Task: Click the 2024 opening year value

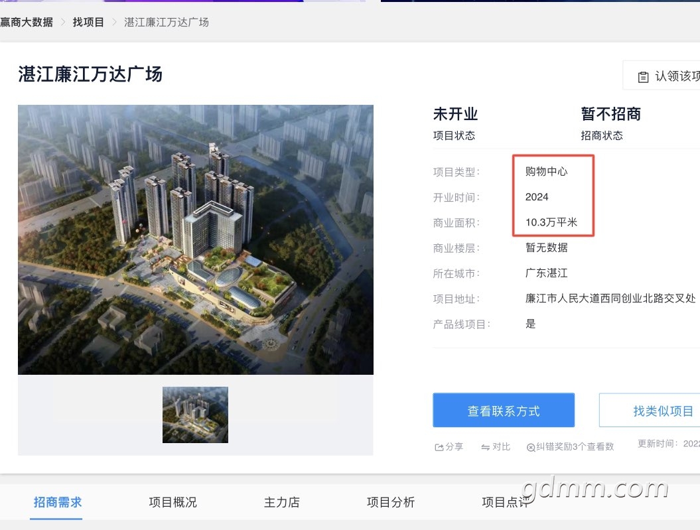Action: click(537, 197)
